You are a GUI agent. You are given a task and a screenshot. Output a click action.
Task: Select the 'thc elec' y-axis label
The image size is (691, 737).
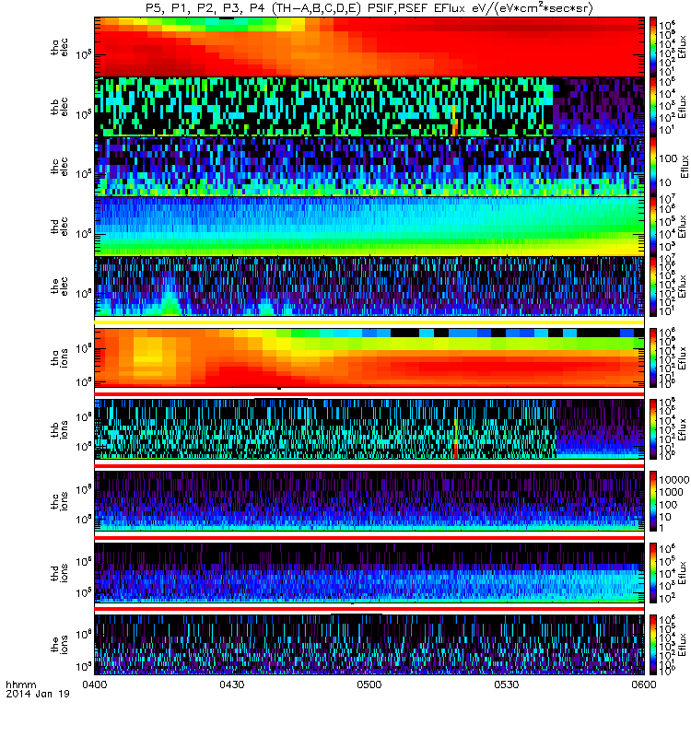(59, 167)
